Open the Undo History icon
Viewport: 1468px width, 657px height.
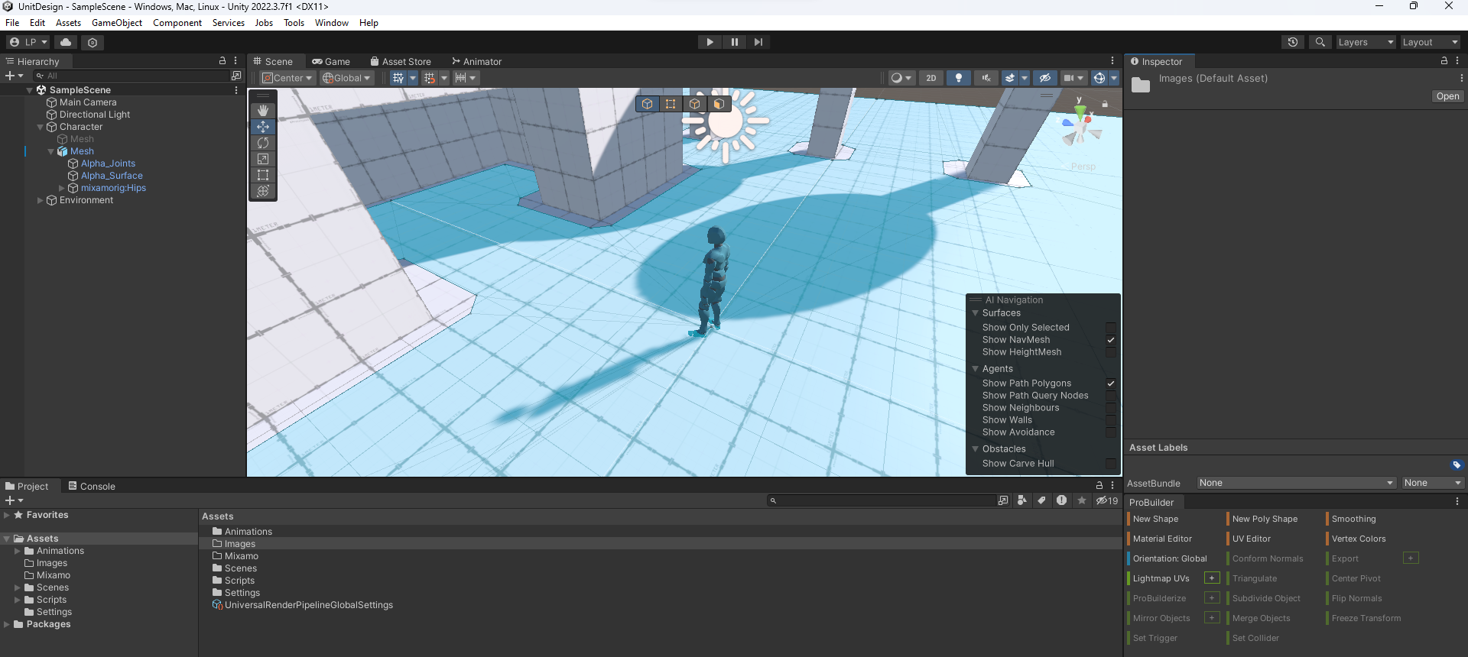click(1293, 42)
